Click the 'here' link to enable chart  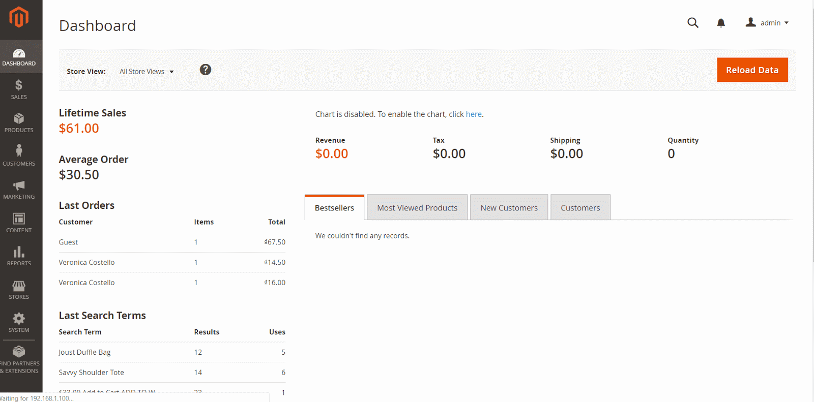473,114
